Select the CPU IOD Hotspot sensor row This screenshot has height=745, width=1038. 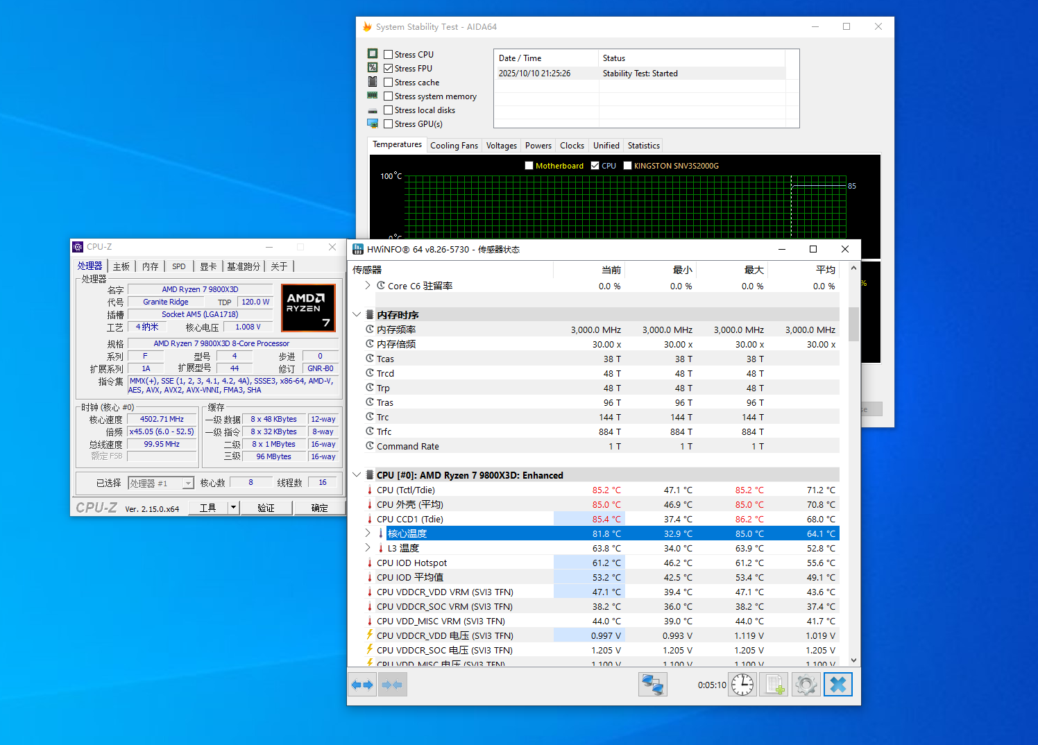point(411,563)
